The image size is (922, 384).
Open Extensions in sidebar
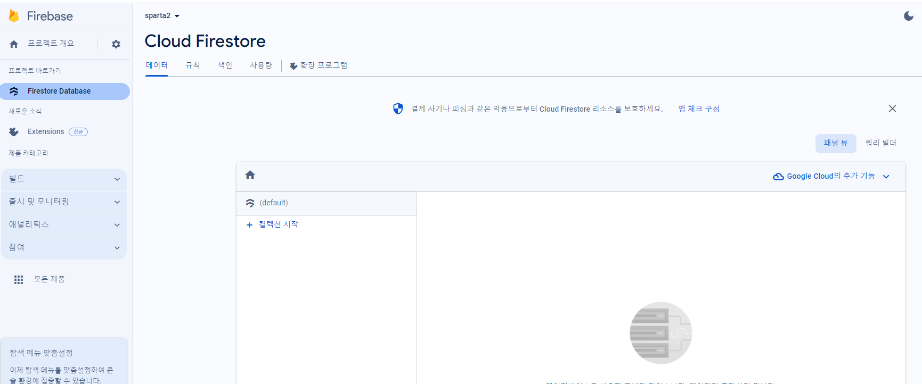coord(46,132)
